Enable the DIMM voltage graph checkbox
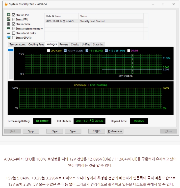Screen dimensions: 180x188 pyautogui.click(x=128, y=51)
